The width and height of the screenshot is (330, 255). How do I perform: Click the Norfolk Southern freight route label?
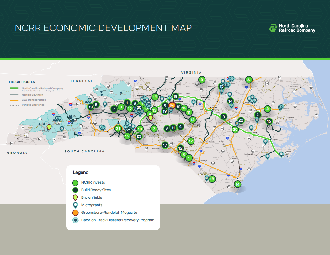(x=32, y=95)
